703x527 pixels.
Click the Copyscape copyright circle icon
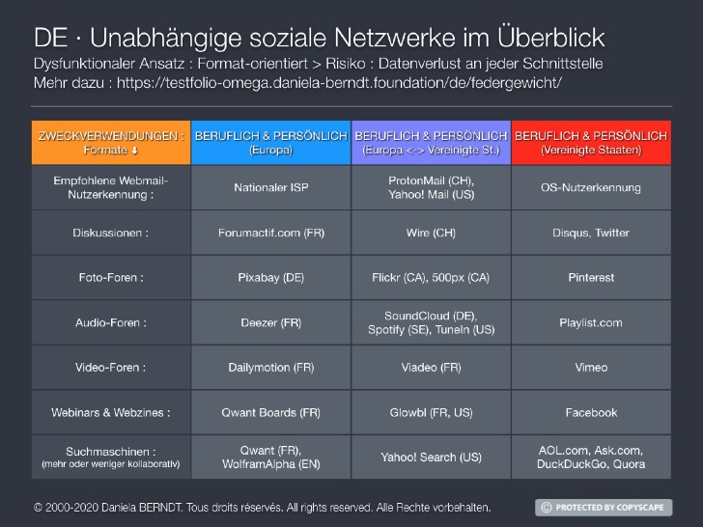point(547,507)
